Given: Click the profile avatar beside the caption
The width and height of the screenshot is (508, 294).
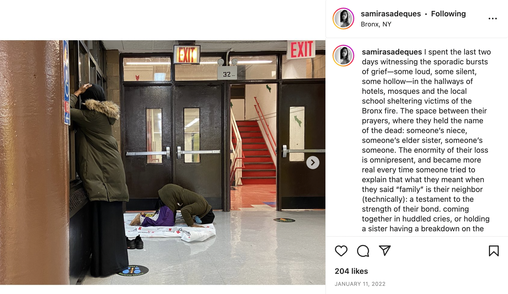Looking at the screenshot, I should click(343, 56).
